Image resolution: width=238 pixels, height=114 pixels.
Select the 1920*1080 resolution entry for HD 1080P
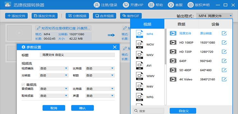(x=208, y=42)
